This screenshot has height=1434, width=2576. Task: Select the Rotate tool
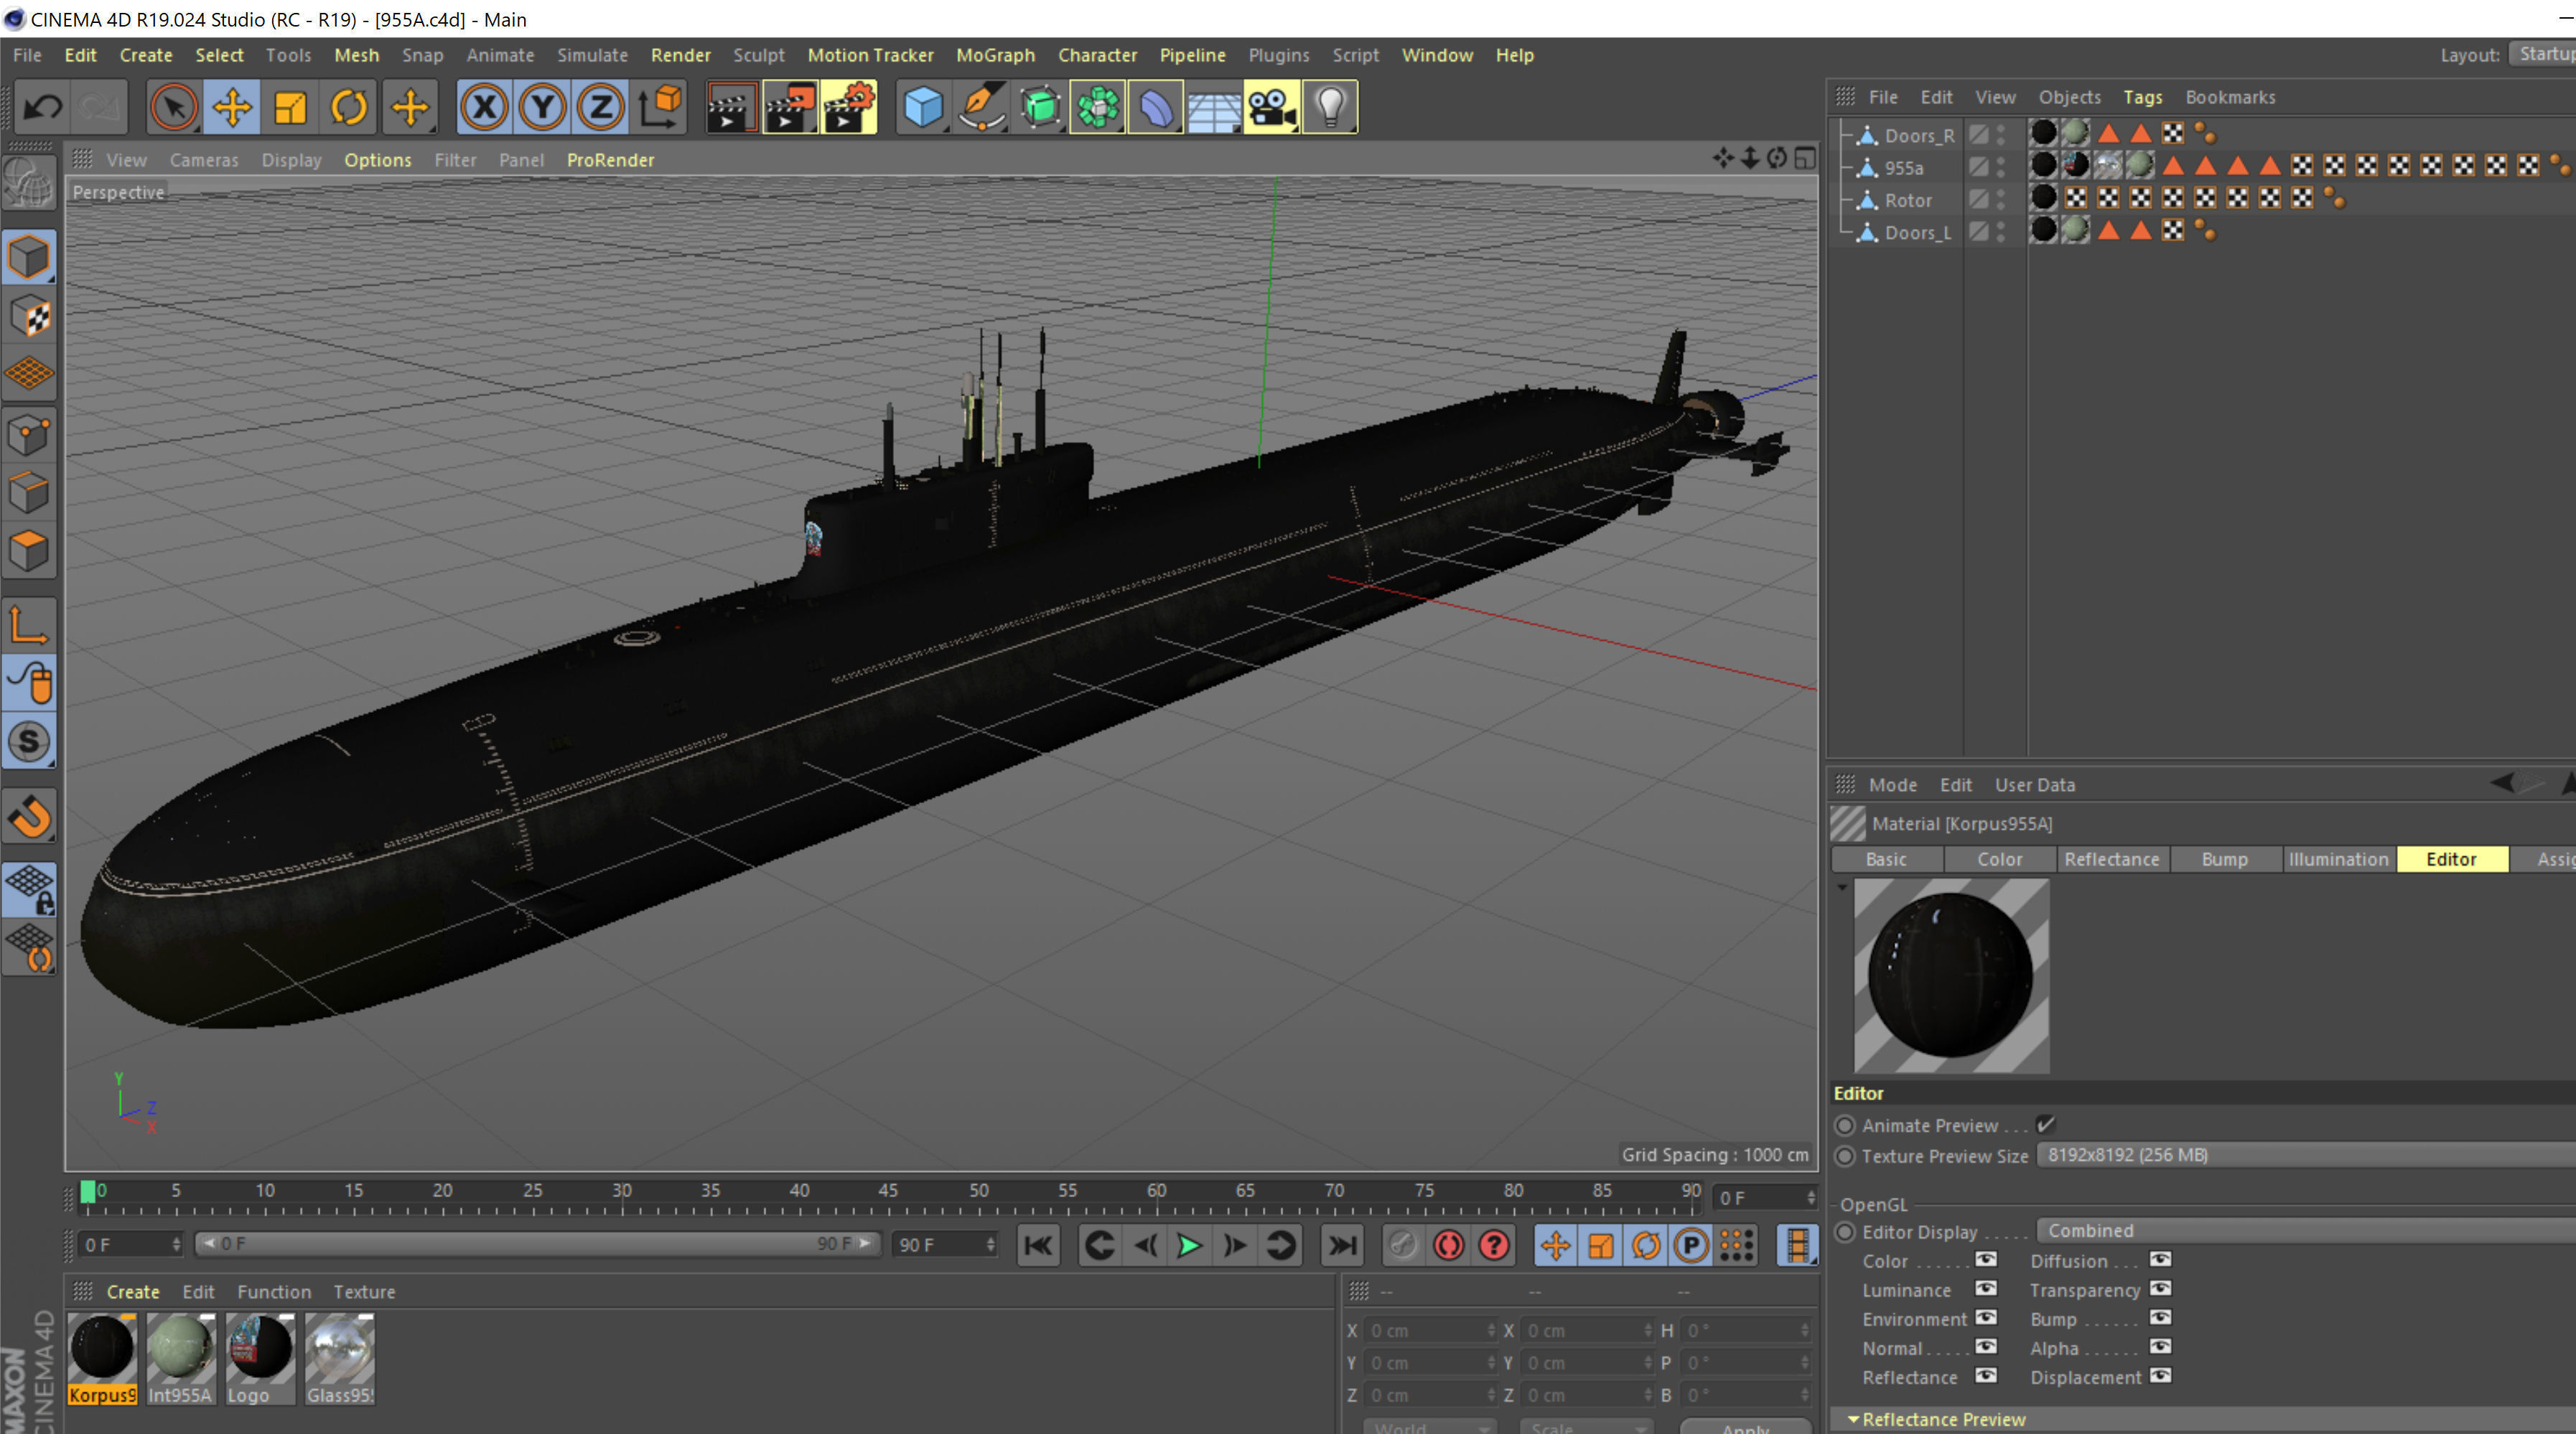click(x=348, y=107)
